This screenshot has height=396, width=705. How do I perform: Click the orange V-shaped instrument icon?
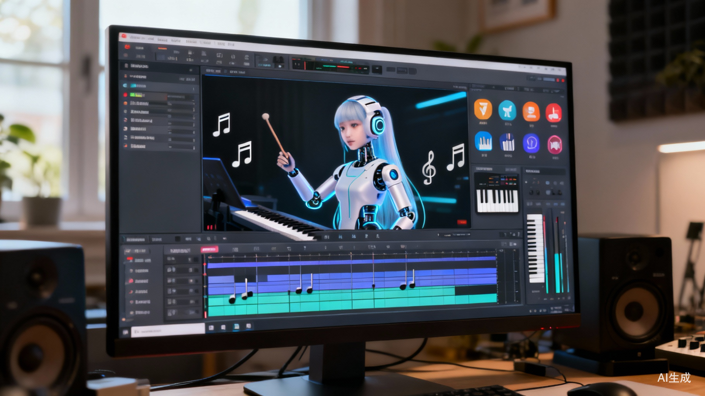pos(483,109)
